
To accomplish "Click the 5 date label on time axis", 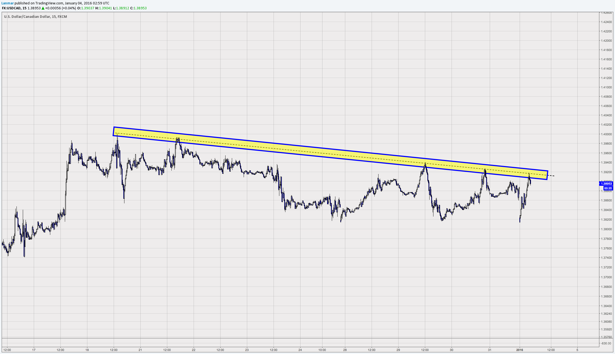I will click(577, 350).
